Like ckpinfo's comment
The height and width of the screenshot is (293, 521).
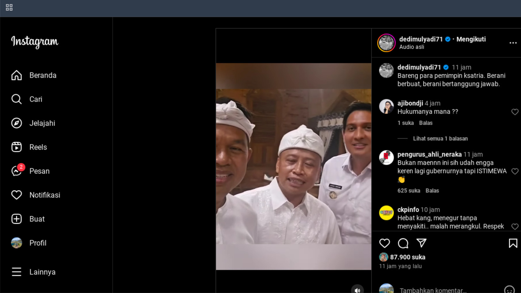(x=514, y=226)
